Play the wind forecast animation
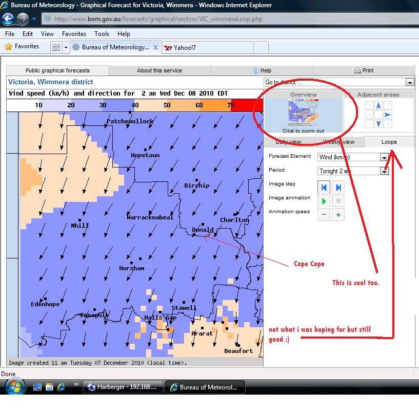Image resolution: width=419 pixels, height=409 pixels. click(x=324, y=201)
